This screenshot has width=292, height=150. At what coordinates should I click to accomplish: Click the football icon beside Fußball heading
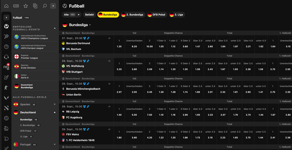65,6
